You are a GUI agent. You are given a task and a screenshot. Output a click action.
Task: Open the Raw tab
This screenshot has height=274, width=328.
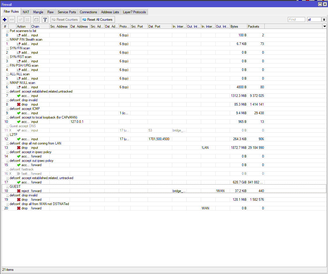point(50,12)
